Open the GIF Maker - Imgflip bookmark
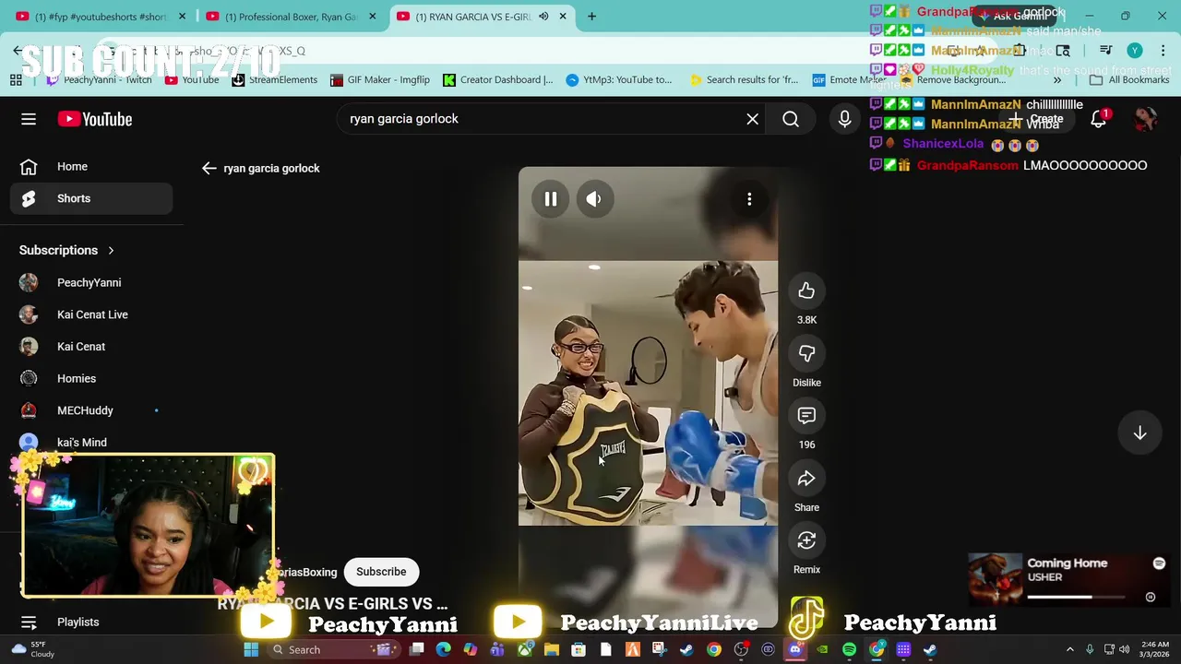Viewport: 1181px width, 664px height. [x=380, y=80]
